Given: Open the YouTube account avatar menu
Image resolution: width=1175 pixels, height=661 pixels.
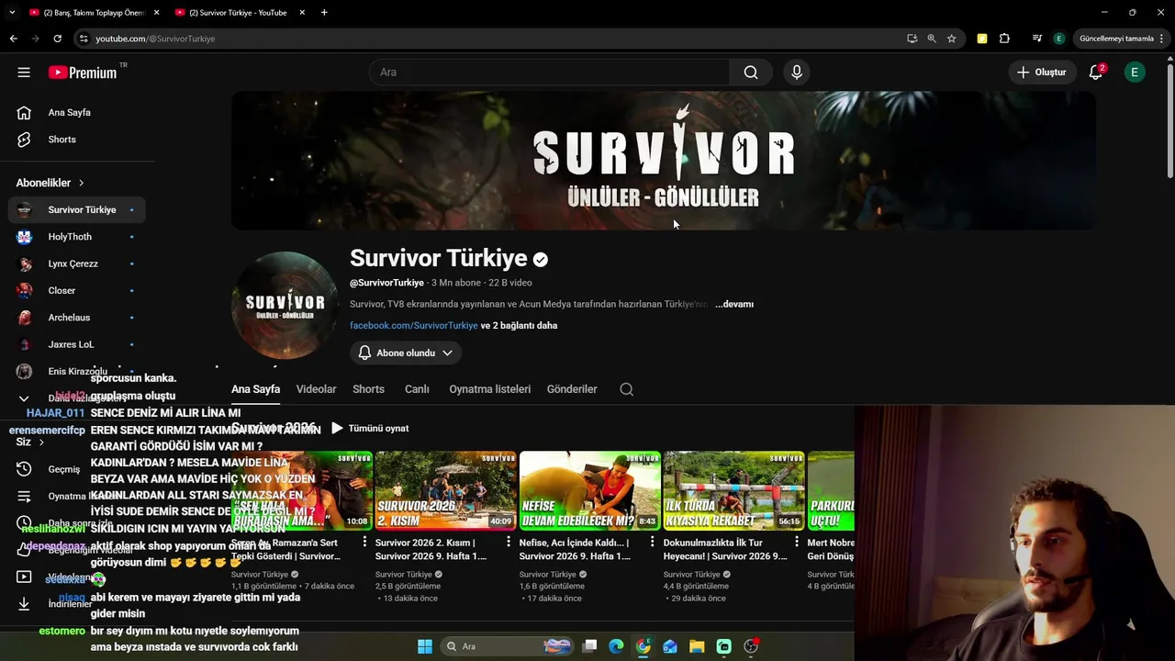Looking at the screenshot, I should coord(1135,73).
